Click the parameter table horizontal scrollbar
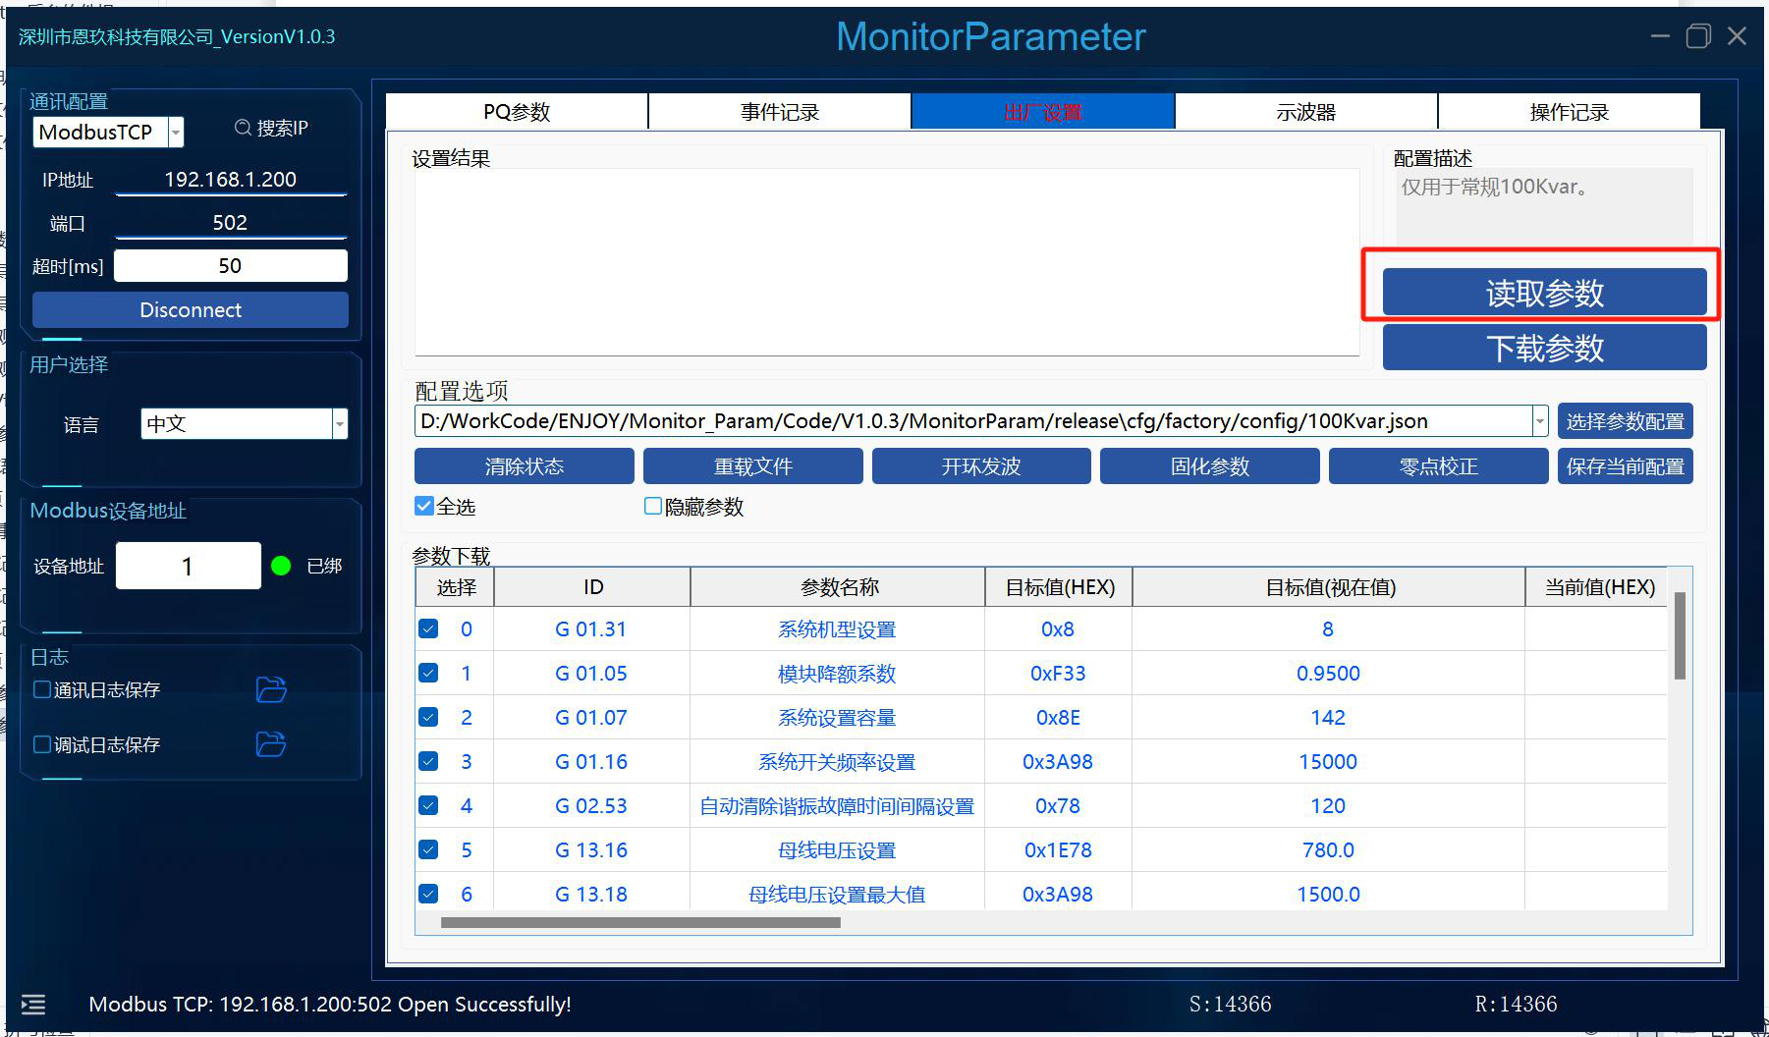Image resolution: width=1769 pixels, height=1037 pixels. (x=640, y=922)
